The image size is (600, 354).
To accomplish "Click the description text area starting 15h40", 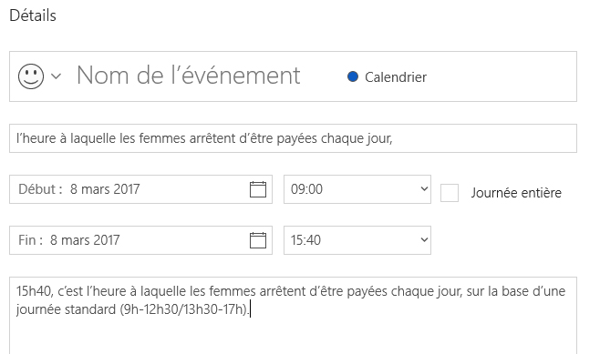I will click(293, 316).
